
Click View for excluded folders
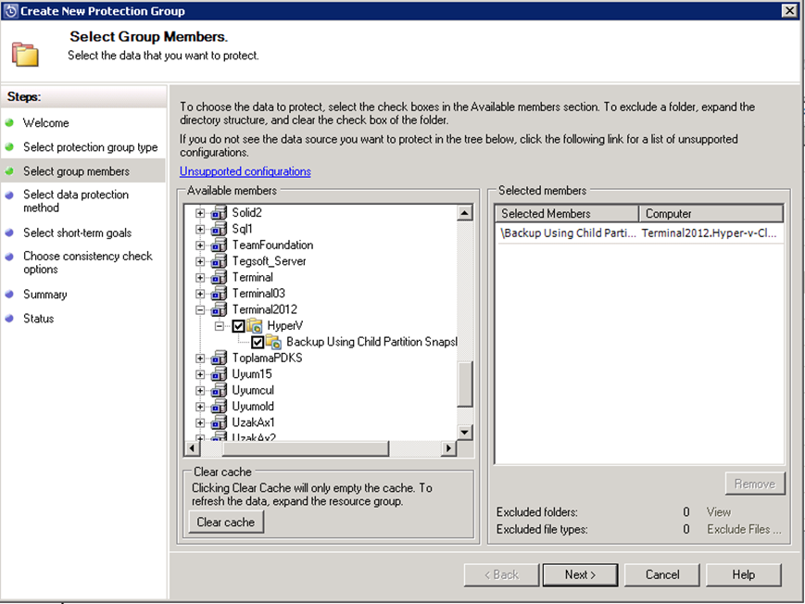click(718, 512)
